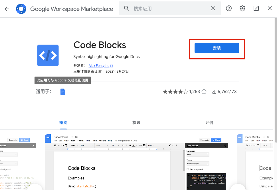Close the Marketplace dialog
Screen dimensions: 277x190
click(x=270, y=8)
